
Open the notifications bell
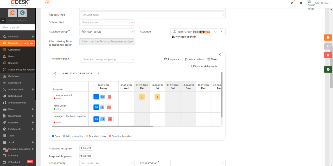[x=301, y=3]
